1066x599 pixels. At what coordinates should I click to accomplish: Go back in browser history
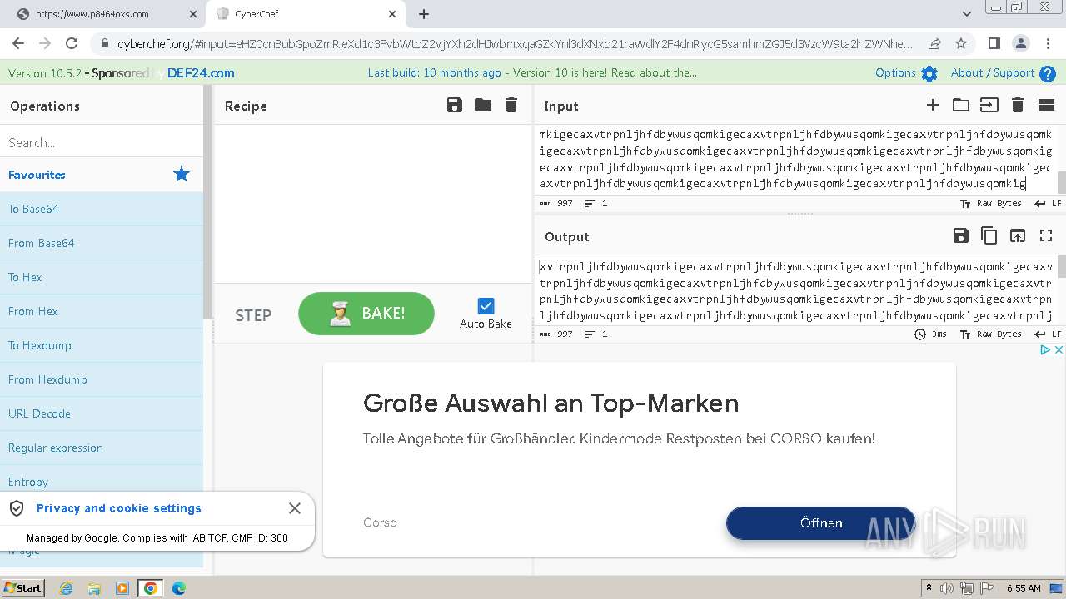pyautogui.click(x=18, y=43)
